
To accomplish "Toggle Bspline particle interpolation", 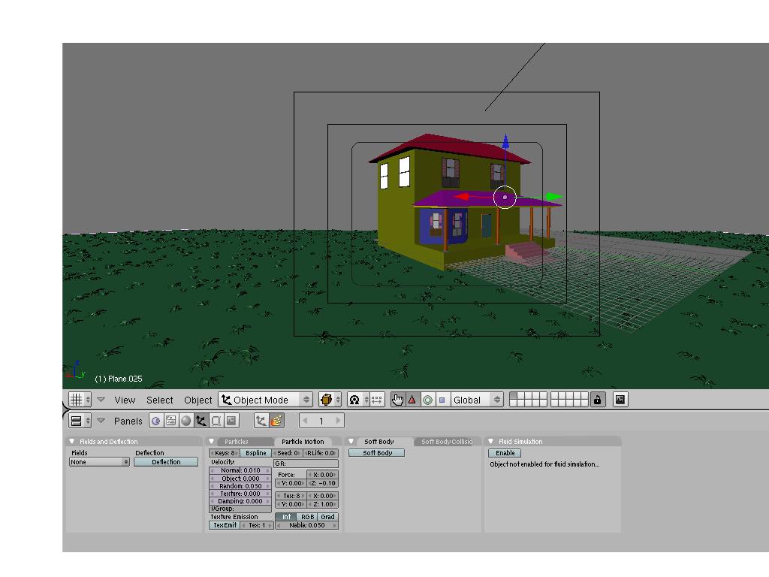I will tap(256, 453).
